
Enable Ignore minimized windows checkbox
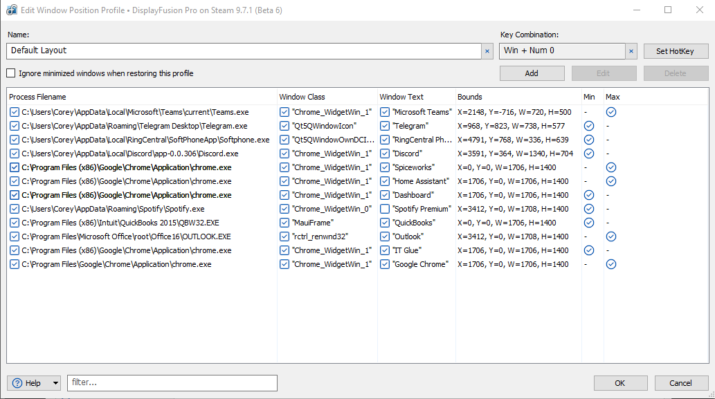(11, 73)
